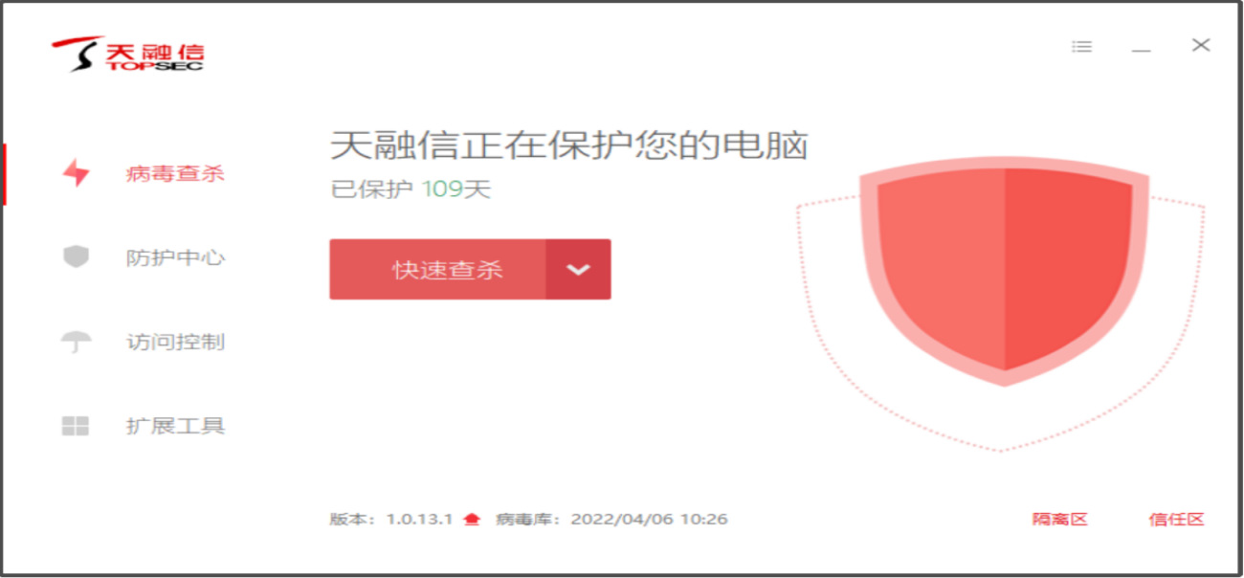
Task: Click the red version update arrow icon
Action: click(x=471, y=520)
